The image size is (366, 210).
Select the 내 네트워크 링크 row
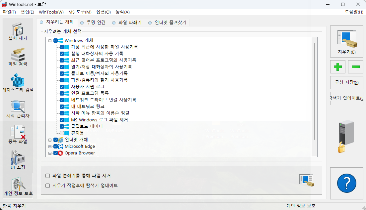[88, 106]
